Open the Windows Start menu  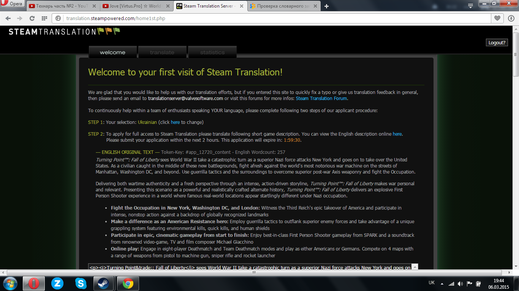[10, 283]
